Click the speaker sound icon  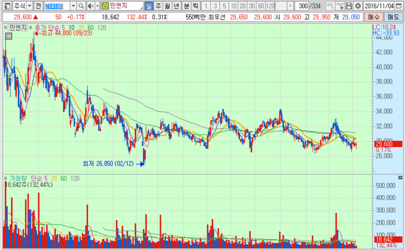click(91, 6)
